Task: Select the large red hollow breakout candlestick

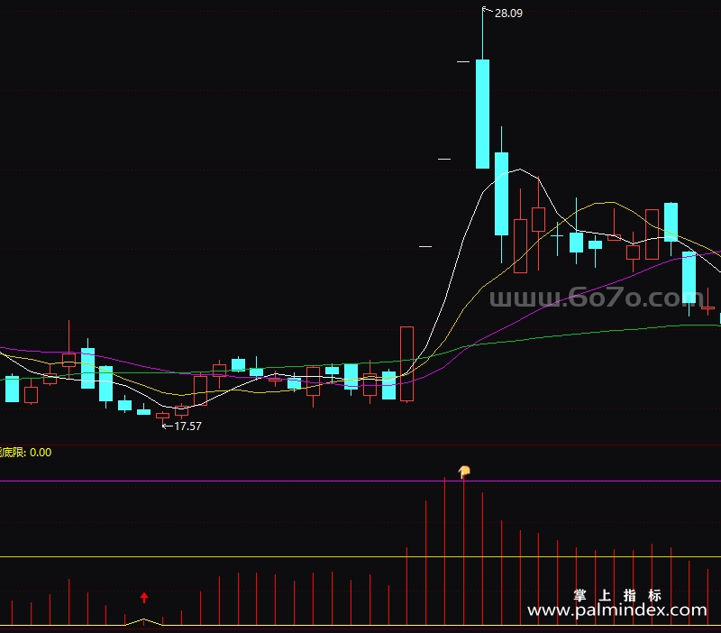Action: coord(407,364)
